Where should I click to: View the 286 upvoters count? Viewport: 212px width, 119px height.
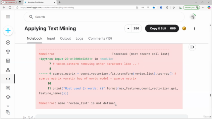(x=136, y=28)
